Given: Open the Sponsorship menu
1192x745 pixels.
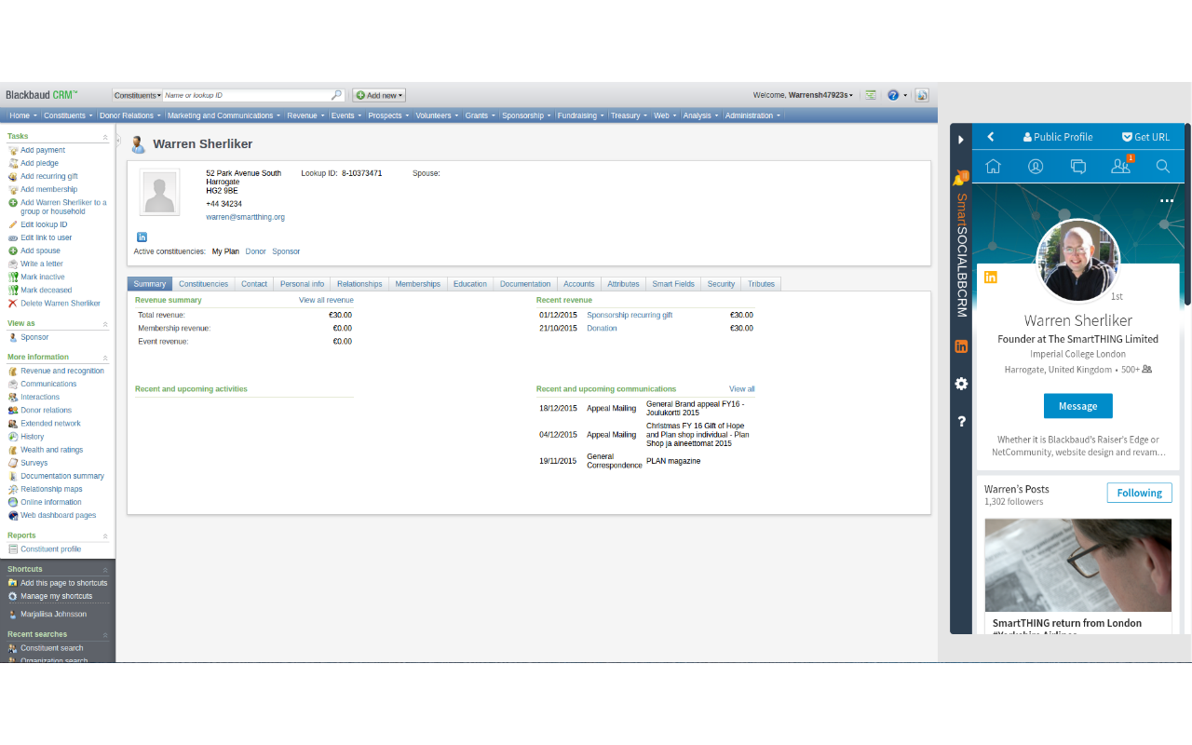Looking at the screenshot, I should point(526,115).
